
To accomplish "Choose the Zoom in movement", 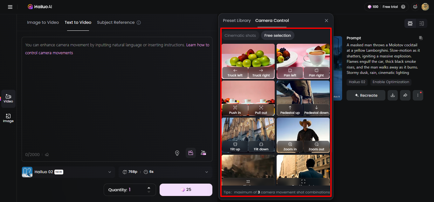I will point(290,147).
